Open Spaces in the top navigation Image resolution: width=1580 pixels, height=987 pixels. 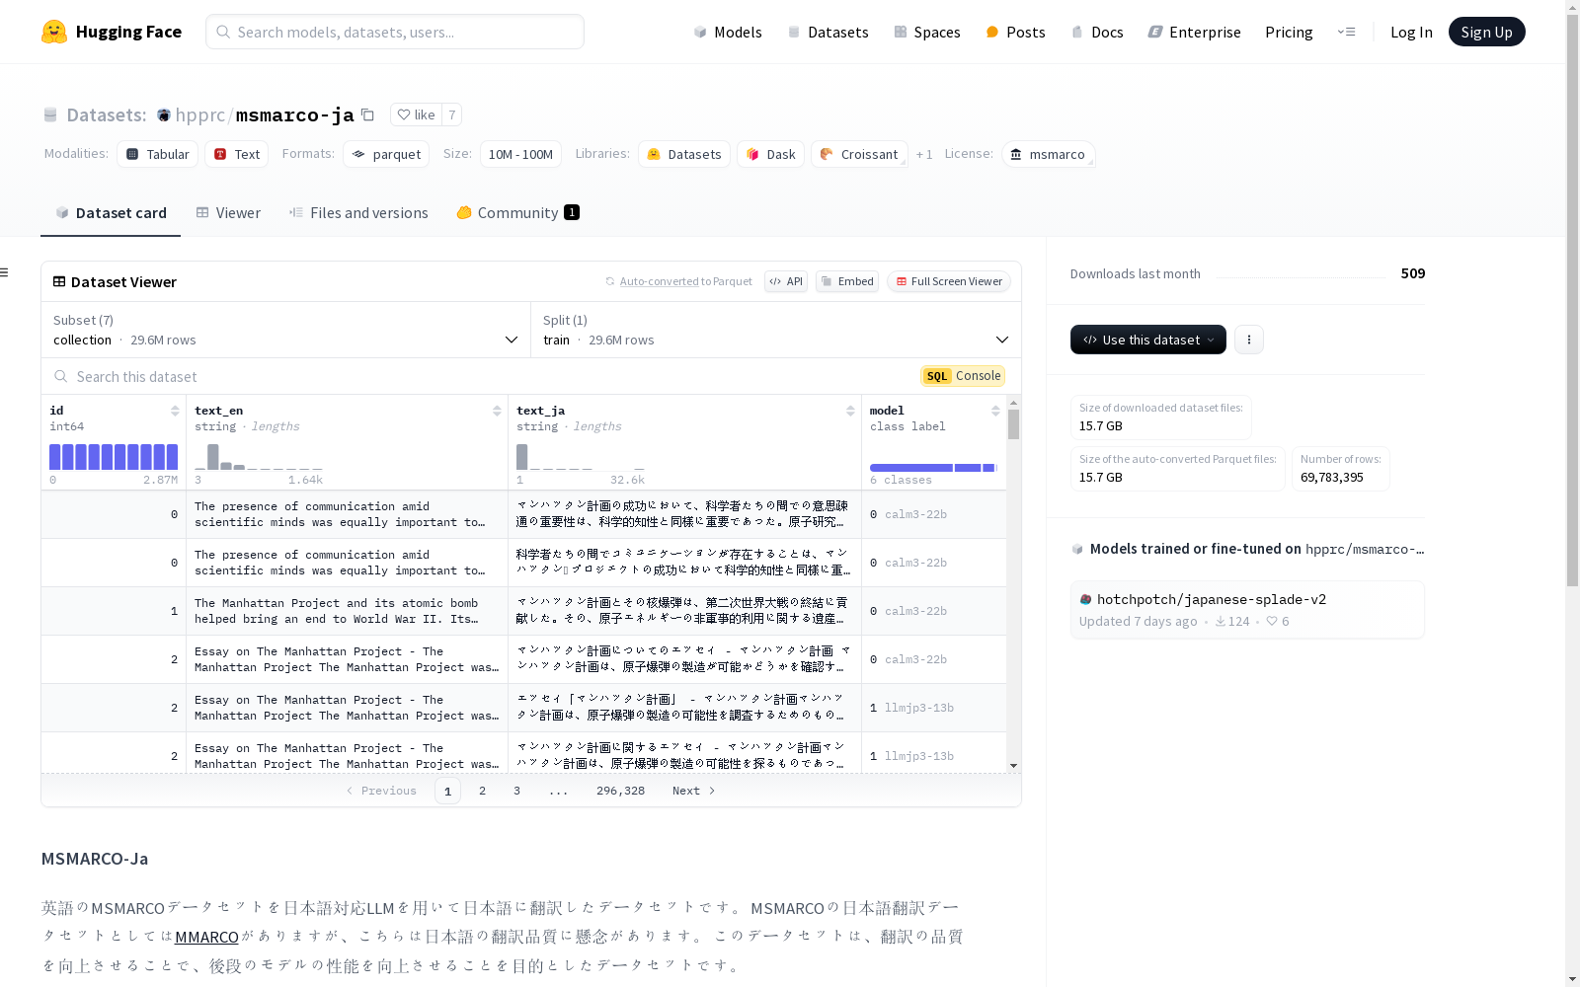coord(926,32)
